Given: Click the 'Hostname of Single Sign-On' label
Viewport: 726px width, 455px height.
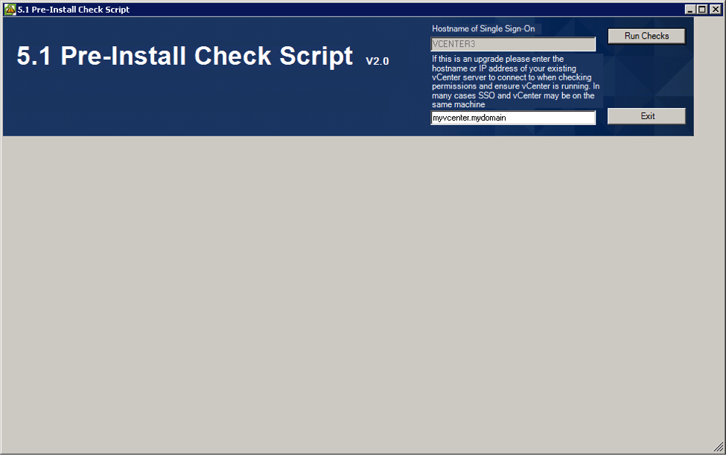Looking at the screenshot, I should 483,29.
